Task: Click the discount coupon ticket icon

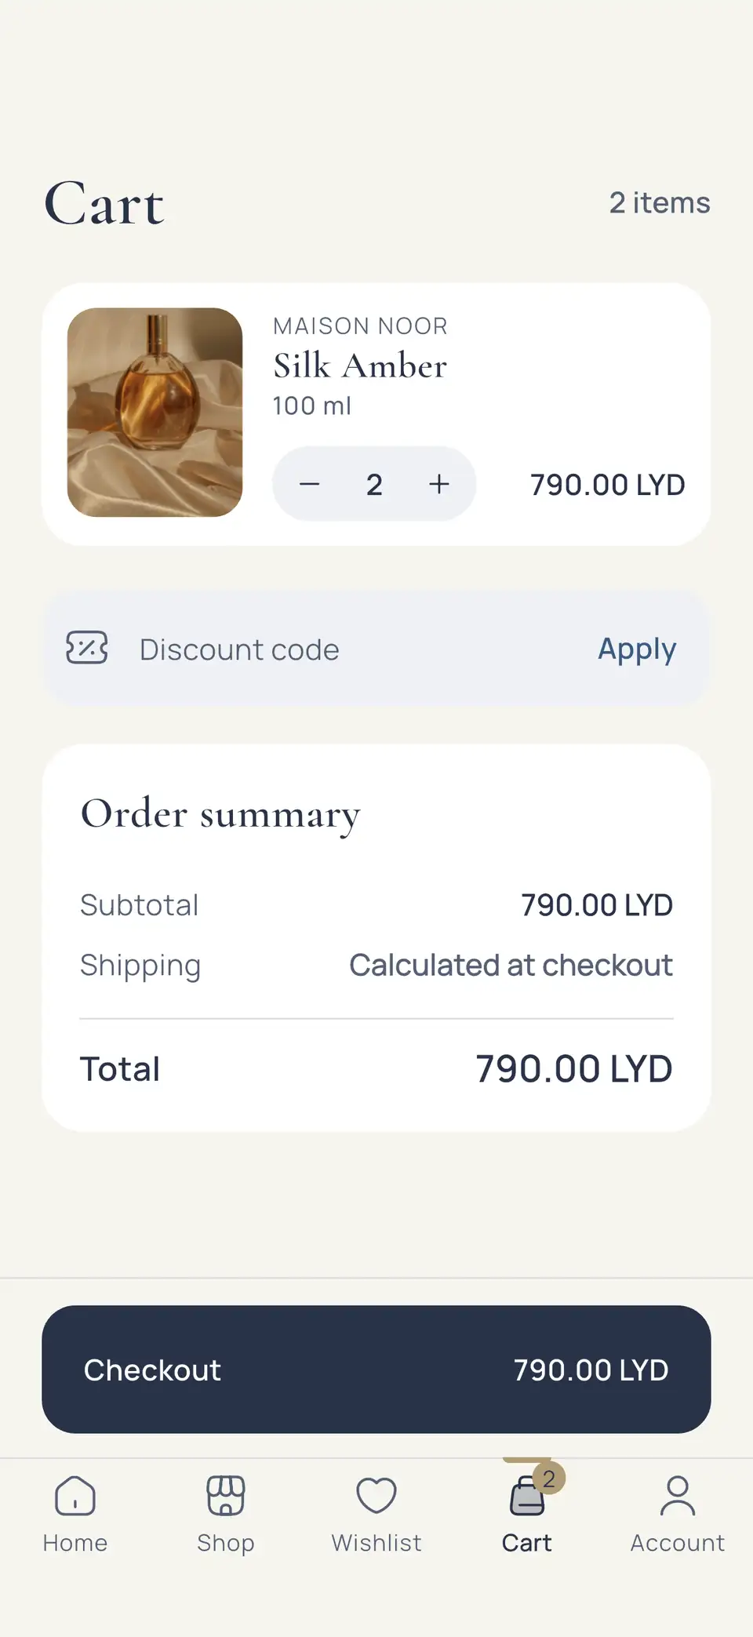Action: tap(87, 648)
